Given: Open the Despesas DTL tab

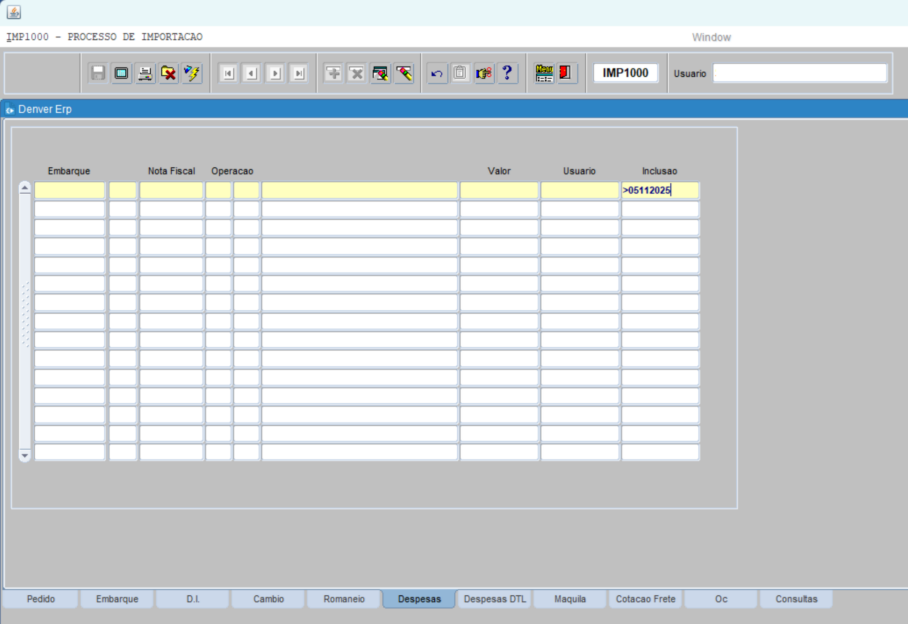Looking at the screenshot, I should [x=495, y=599].
